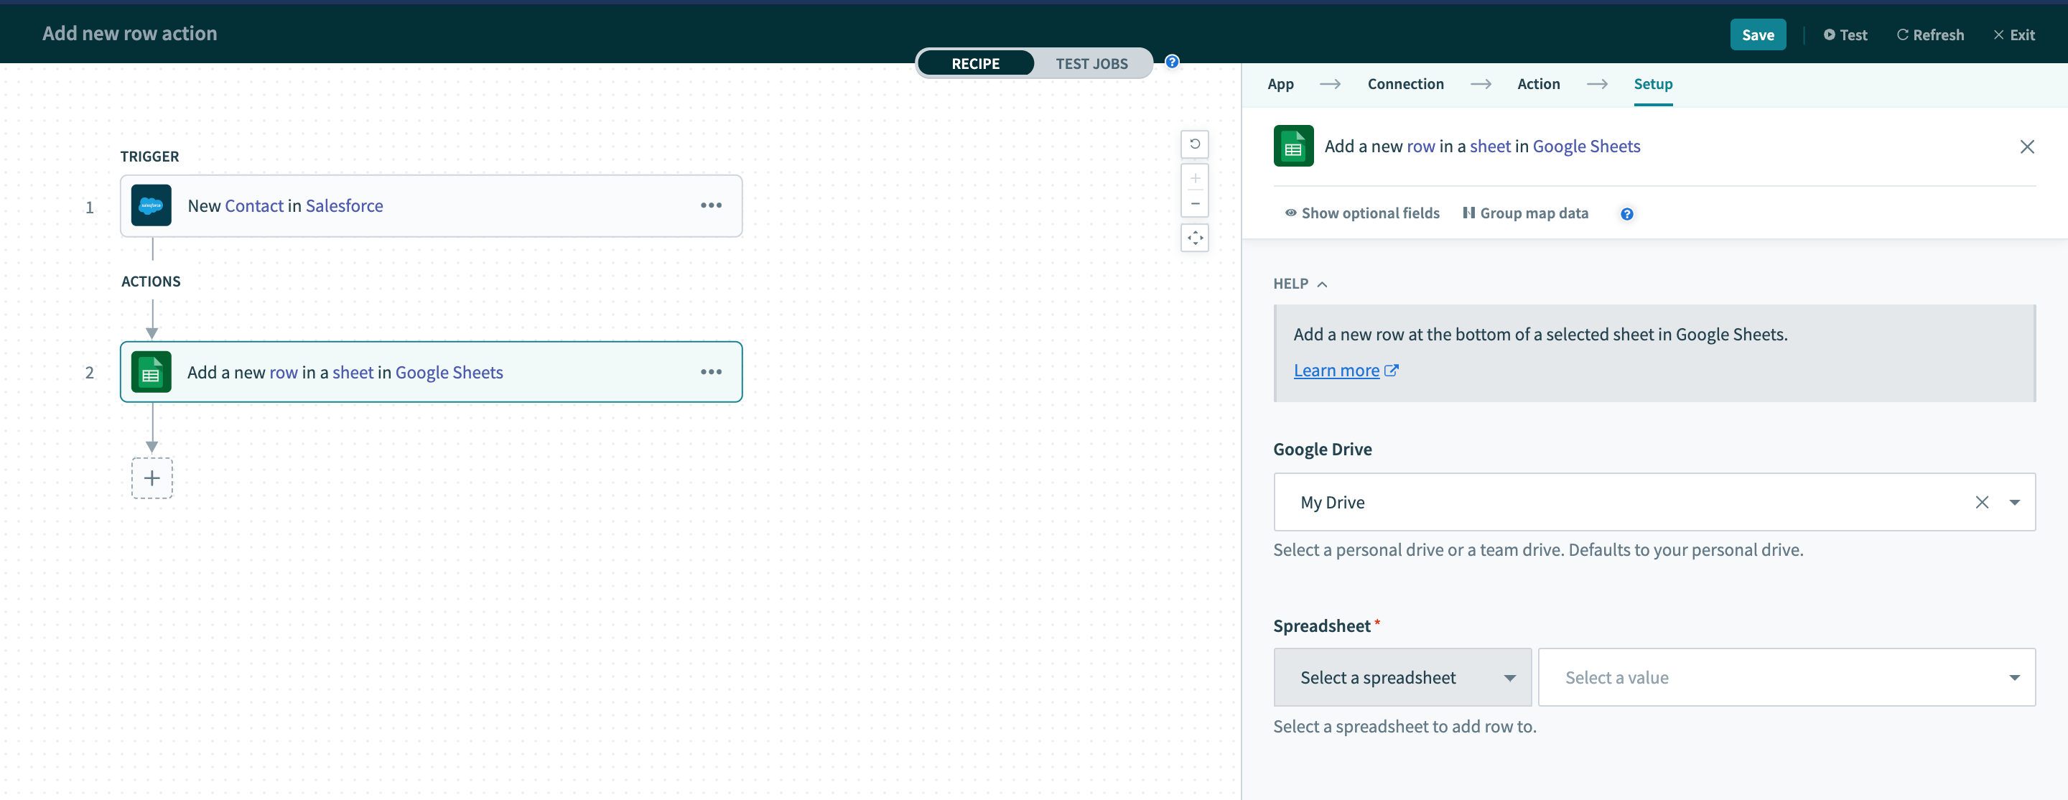Click the Google Sheets icon in setup panel header
This screenshot has width=2068, height=800.
pyautogui.click(x=1293, y=146)
